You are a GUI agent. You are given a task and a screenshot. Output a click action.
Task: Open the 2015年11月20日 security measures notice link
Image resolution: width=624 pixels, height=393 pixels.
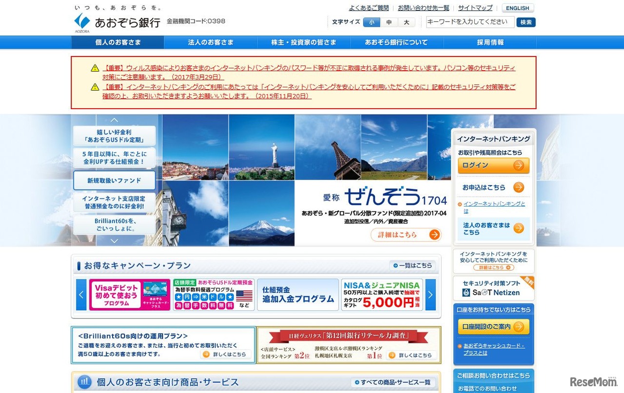click(x=309, y=92)
